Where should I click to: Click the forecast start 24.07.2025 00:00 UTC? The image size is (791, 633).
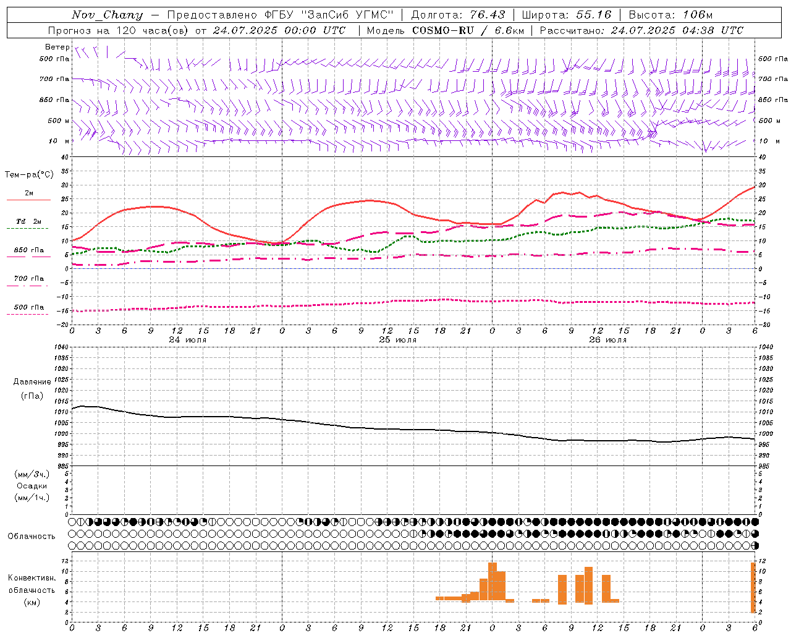coord(279,30)
